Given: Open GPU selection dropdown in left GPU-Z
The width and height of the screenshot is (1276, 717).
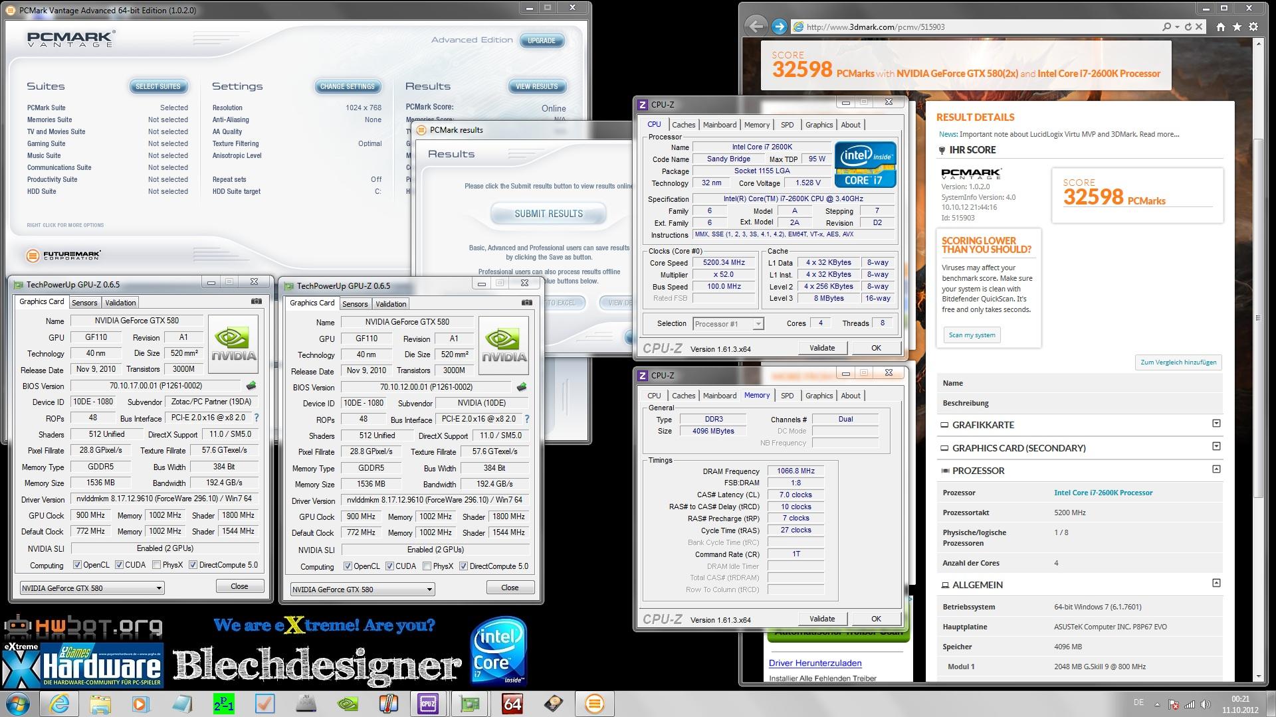Looking at the screenshot, I should point(92,588).
